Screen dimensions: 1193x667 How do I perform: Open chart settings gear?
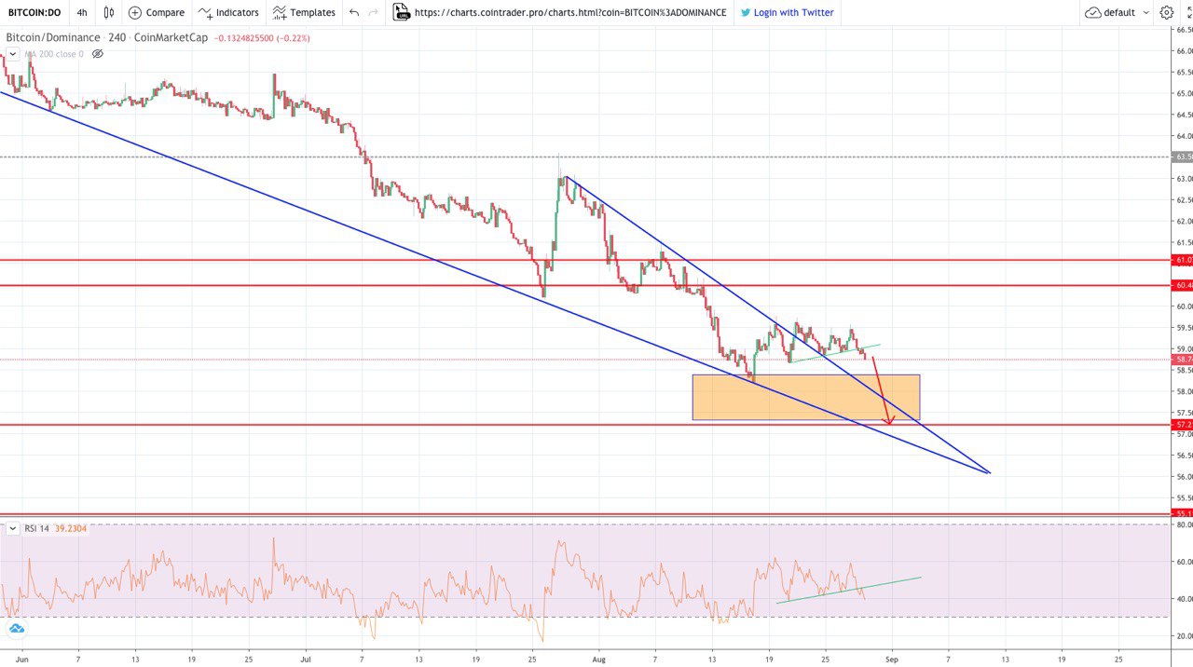(x=1167, y=13)
